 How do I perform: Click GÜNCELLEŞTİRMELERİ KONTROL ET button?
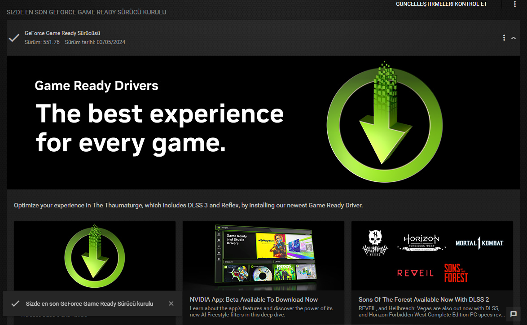click(x=441, y=4)
